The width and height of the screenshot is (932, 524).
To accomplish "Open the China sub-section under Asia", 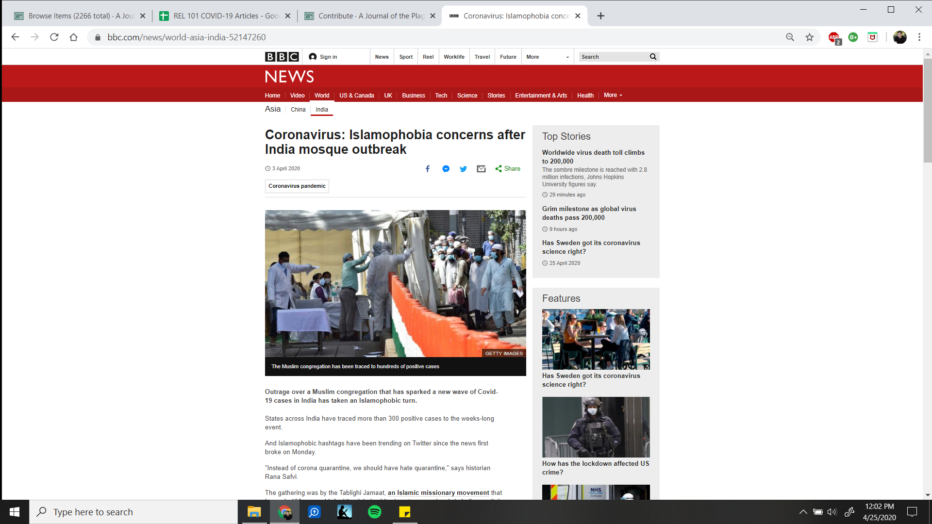I will tap(298, 110).
